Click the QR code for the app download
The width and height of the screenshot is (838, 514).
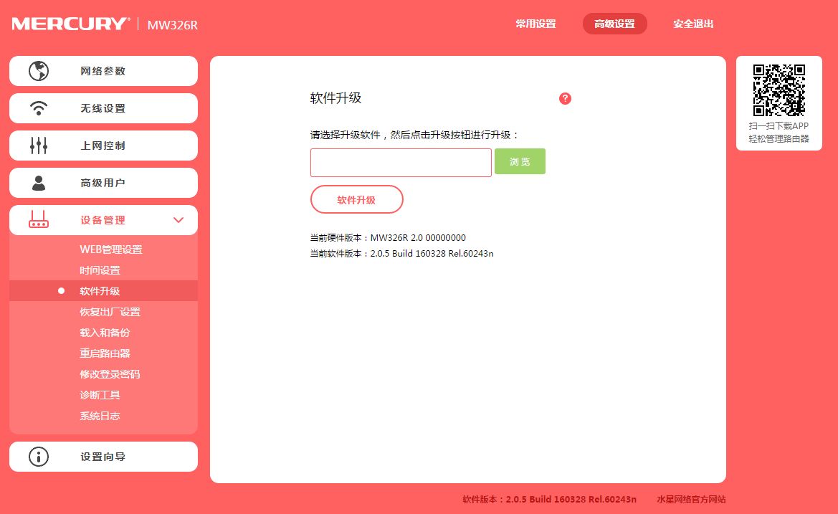[779, 90]
